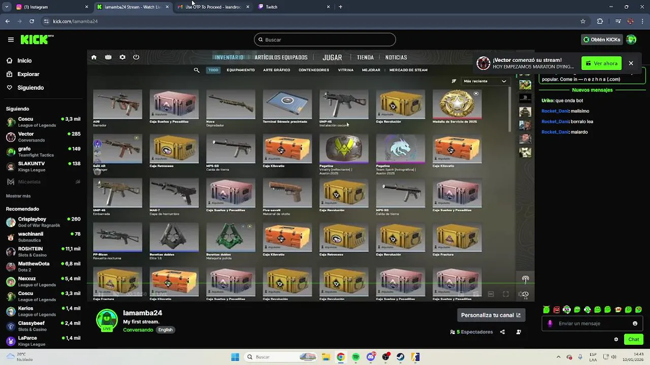Open the emoji picker in message box
This screenshot has width=650, height=365.
point(635,323)
